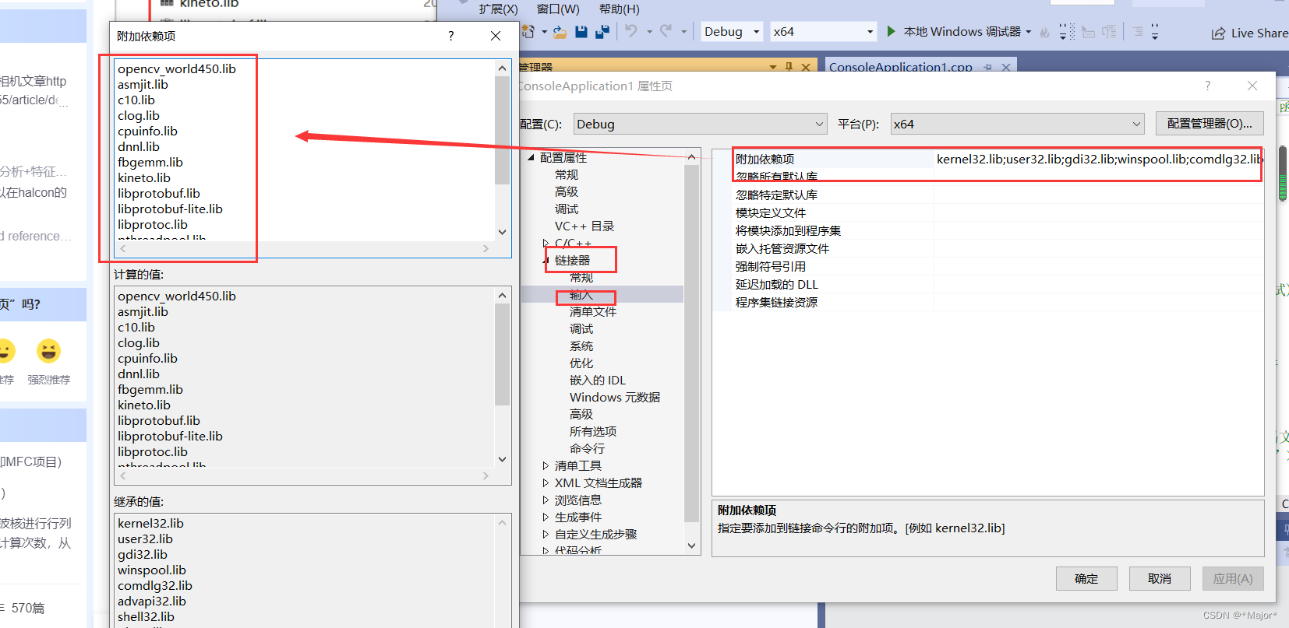The image size is (1289, 628).
Task: Open the 窗口(W) menu
Action: (558, 9)
